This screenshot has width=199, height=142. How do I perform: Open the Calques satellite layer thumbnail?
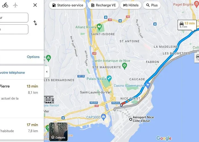58,132
